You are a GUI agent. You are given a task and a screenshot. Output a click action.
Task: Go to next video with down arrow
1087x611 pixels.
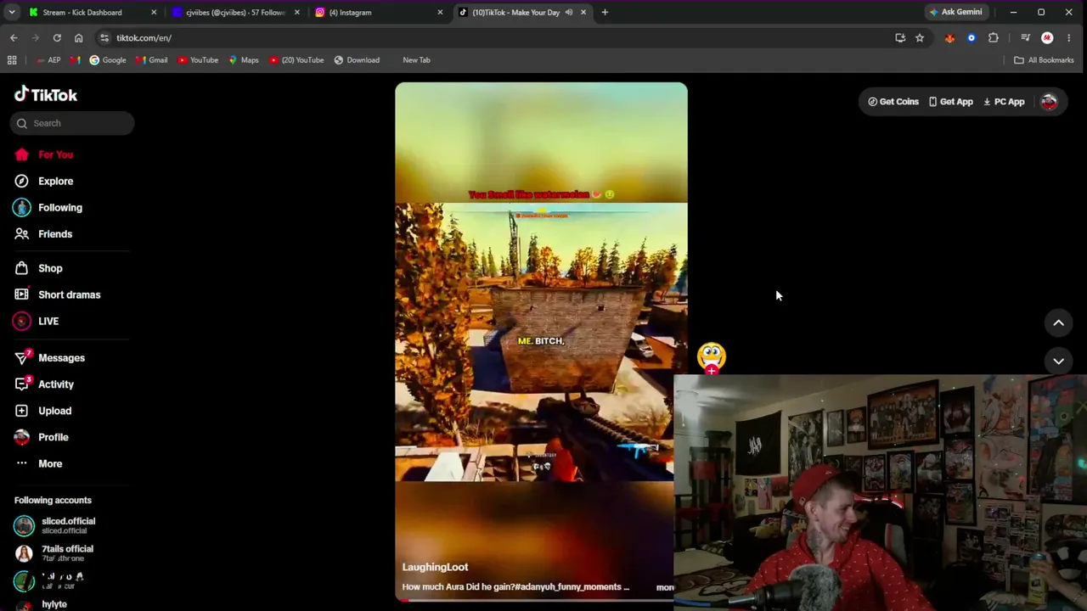tap(1058, 361)
